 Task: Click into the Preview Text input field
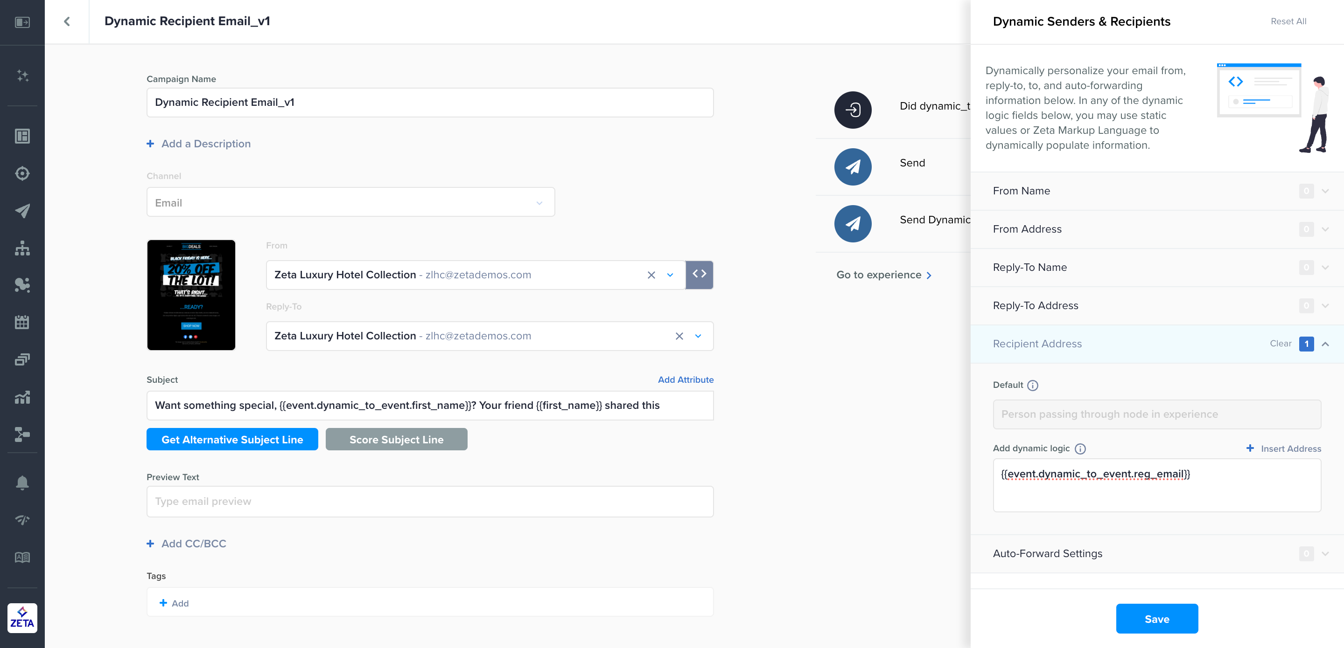429,501
